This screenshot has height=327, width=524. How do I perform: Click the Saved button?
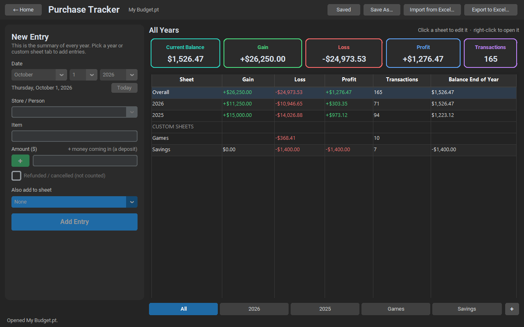[x=343, y=10]
